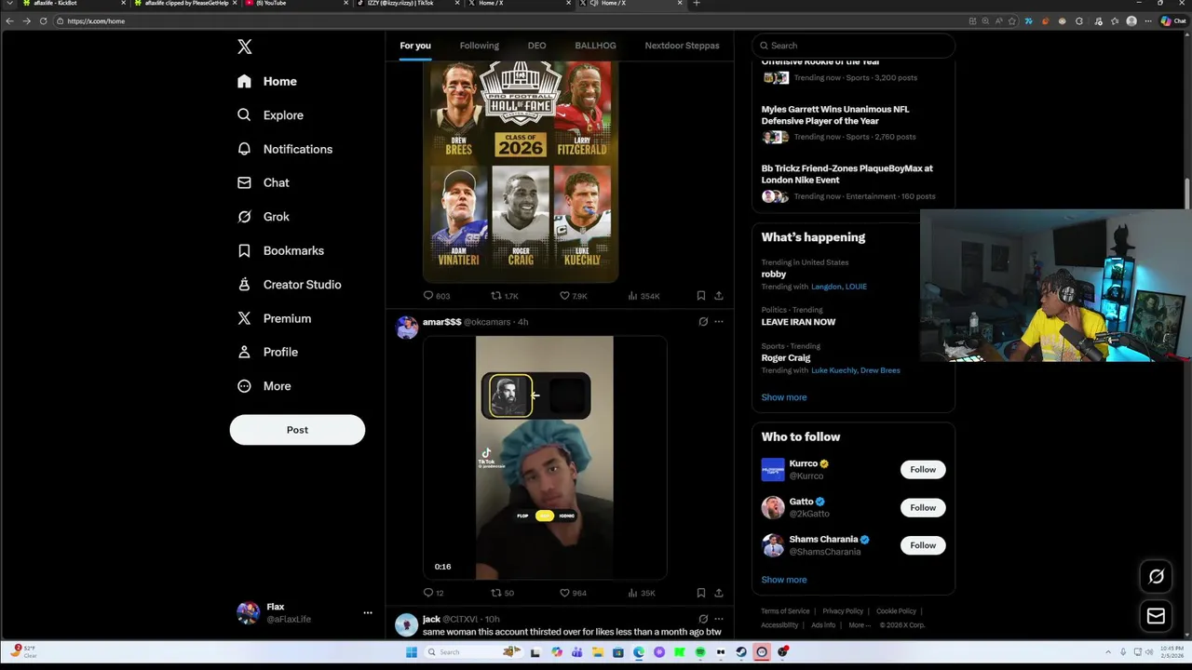1192x670 pixels.
Task: Open Home in the left sidebar
Action: point(267,81)
